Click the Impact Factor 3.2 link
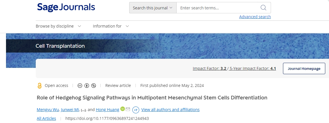This screenshot has width=329, height=123. tap(210, 68)
